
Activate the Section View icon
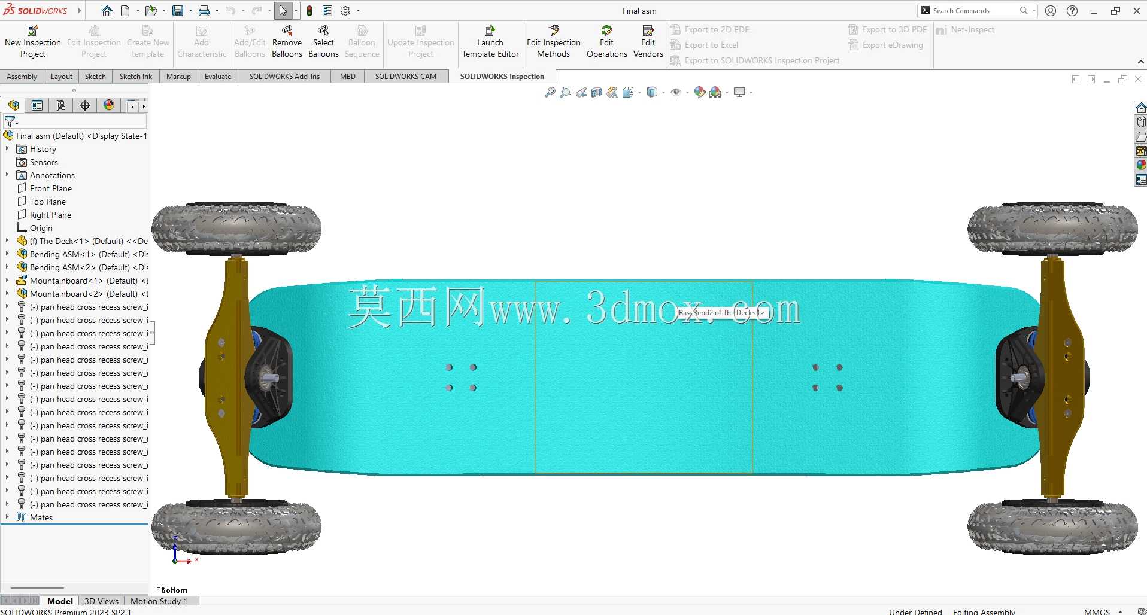597,92
